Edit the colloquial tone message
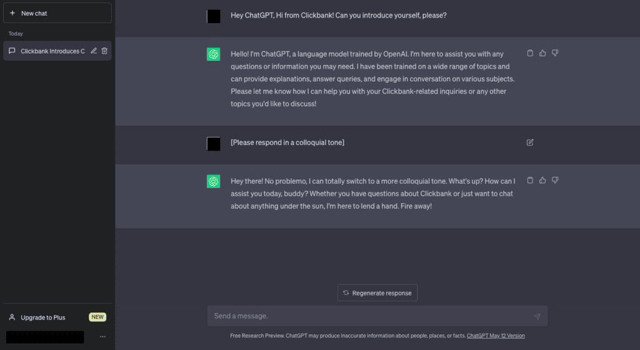This screenshot has height=350, width=640. [530, 142]
